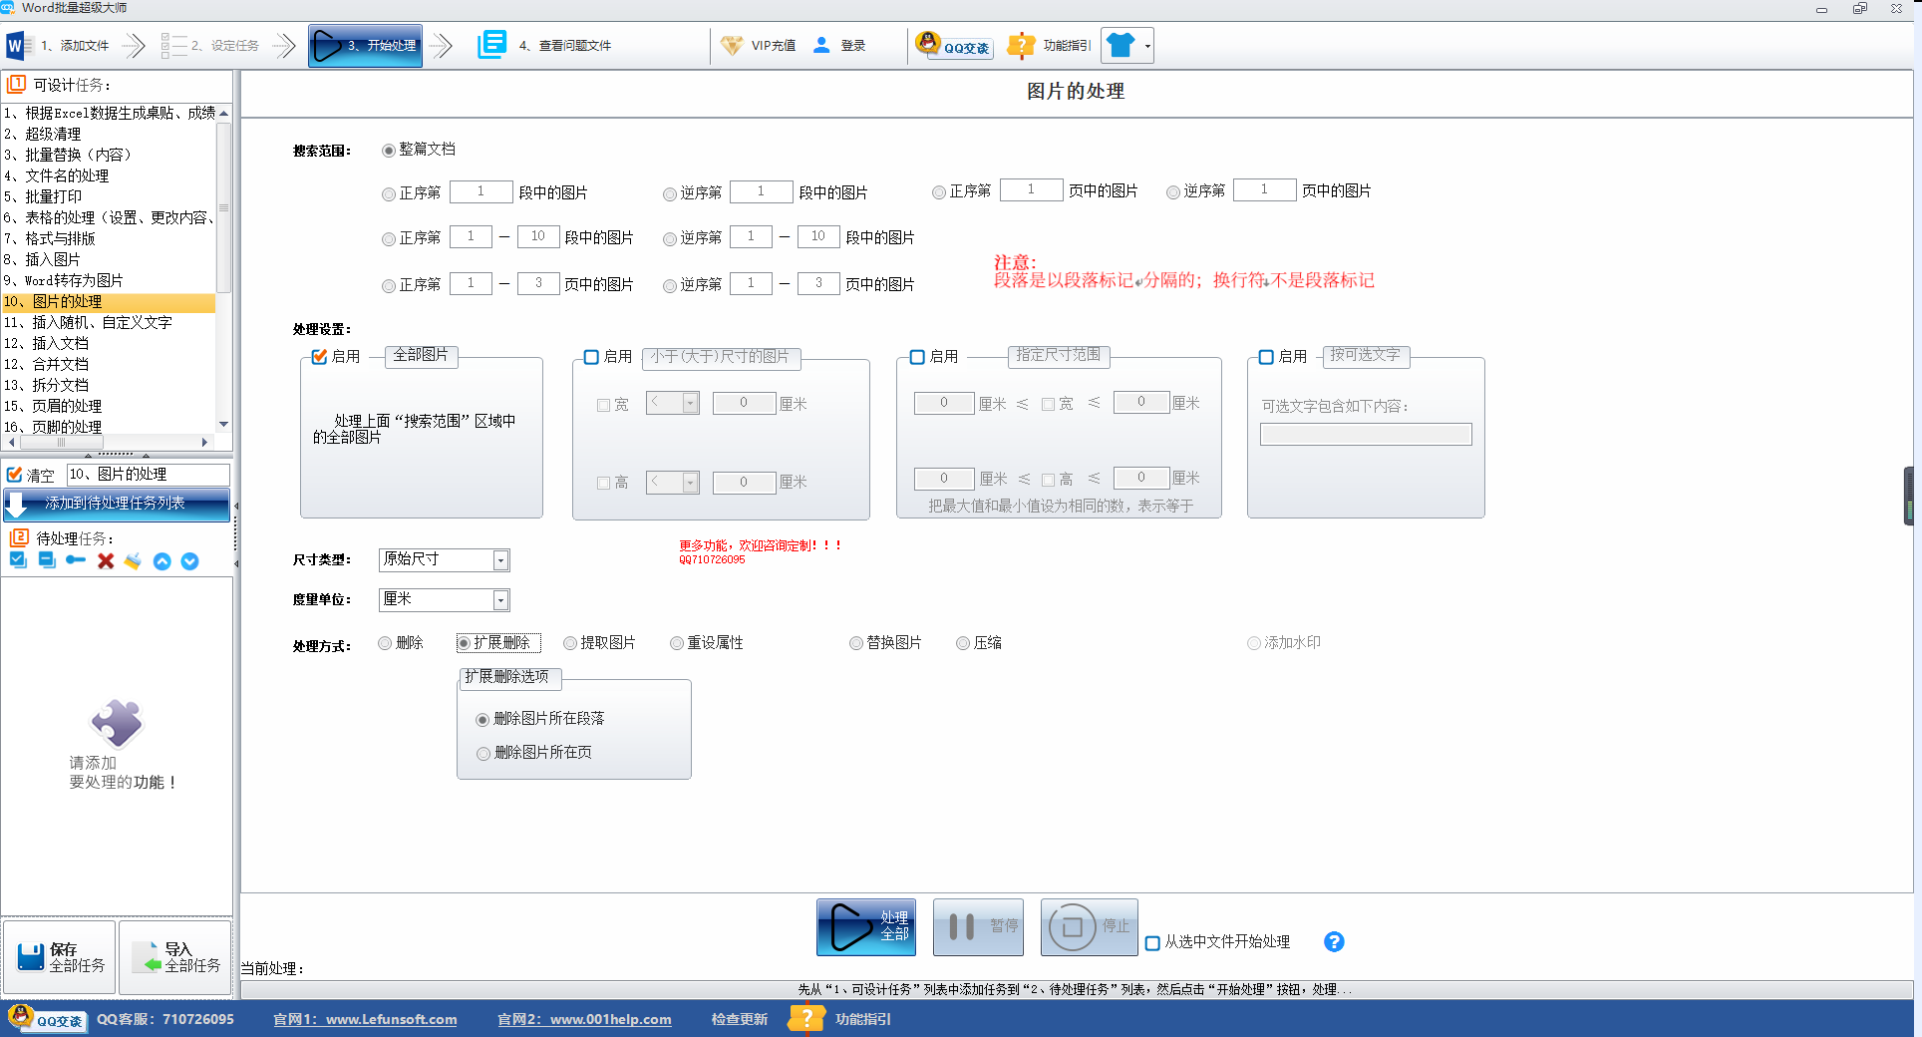This screenshot has width=1922, height=1037.
Task: Open 官网1 www.Lefunsoft.com link
Action: coord(365,1019)
